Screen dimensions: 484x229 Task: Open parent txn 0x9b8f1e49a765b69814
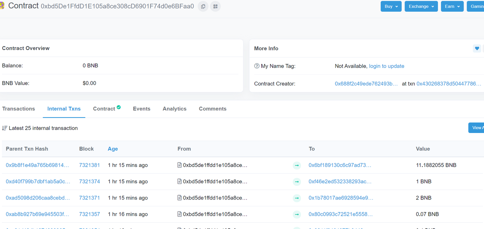37,165
